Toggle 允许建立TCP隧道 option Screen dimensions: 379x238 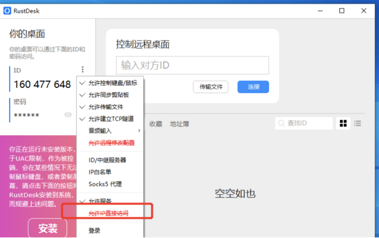pyautogui.click(x=110, y=119)
